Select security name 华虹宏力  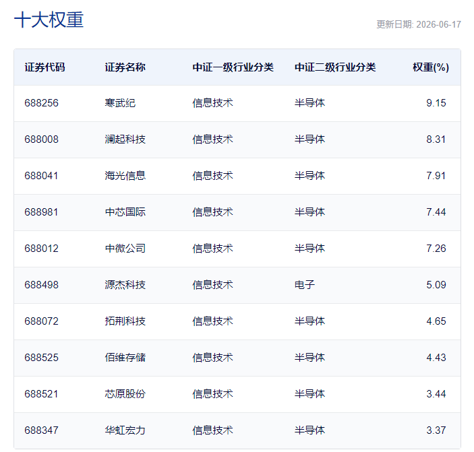(x=125, y=430)
